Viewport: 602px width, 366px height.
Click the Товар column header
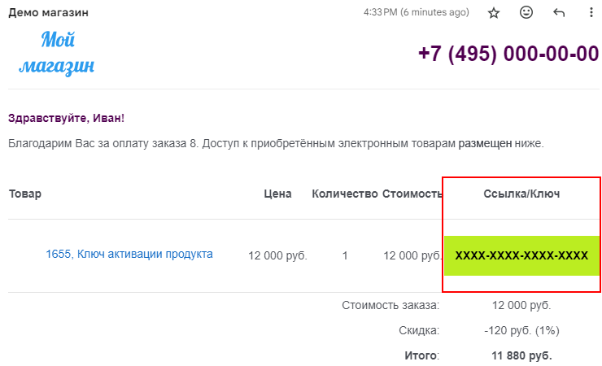point(25,194)
